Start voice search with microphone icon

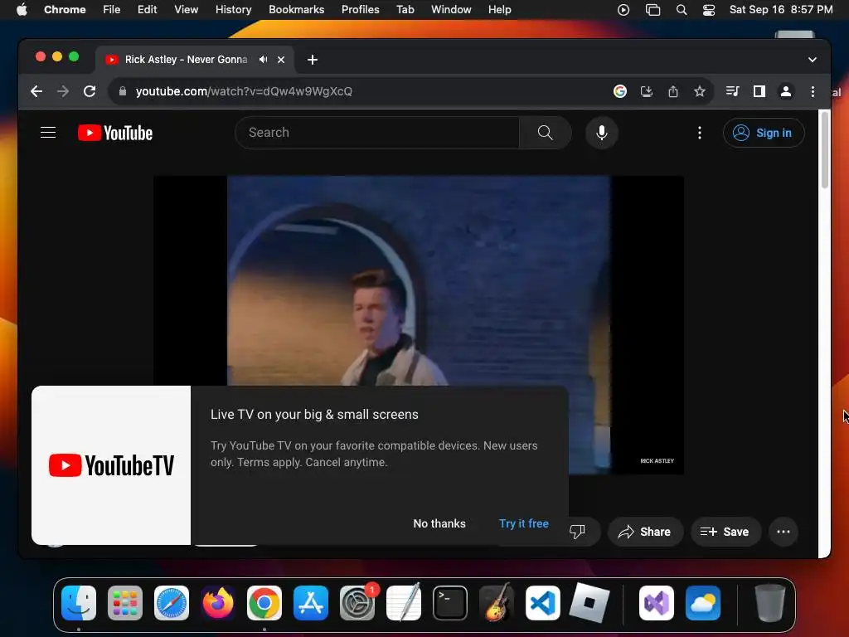(602, 133)
